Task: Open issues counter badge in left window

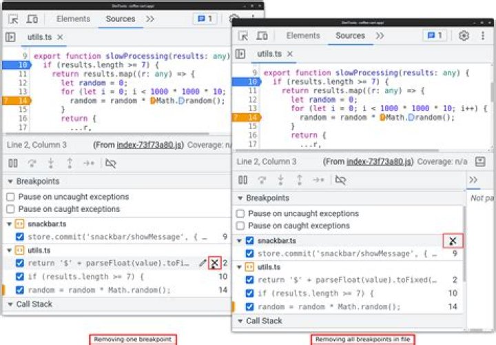Action: [205, 19]
